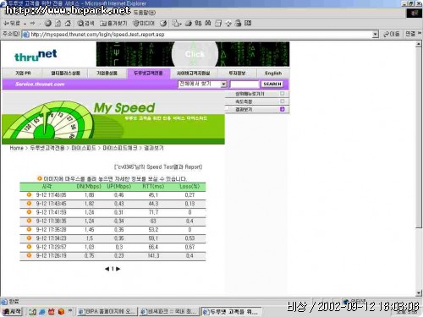
Task: Open the 기업용상품 navigation tab
Action: point(107,73)
